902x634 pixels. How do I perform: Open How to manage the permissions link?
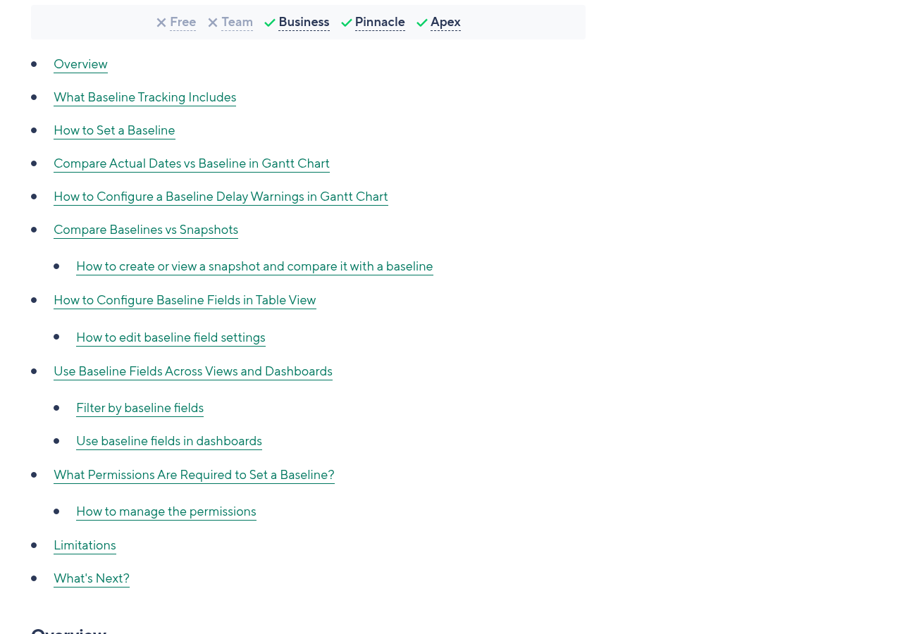[x=166, y=511]
